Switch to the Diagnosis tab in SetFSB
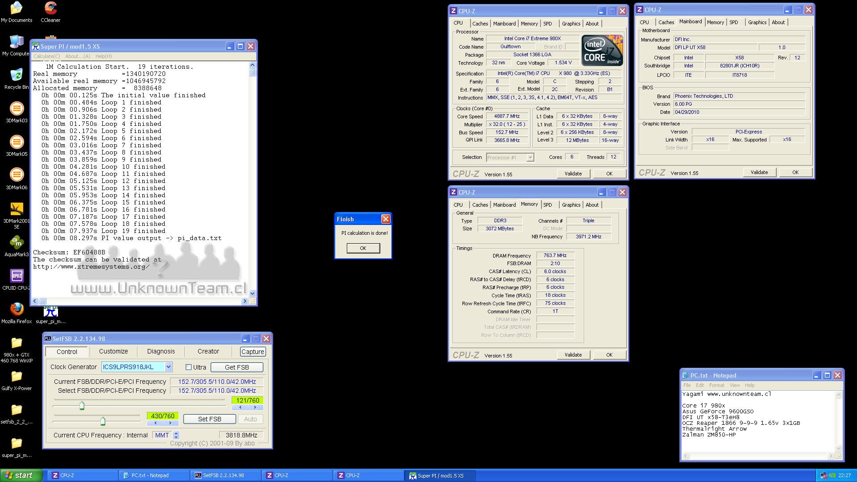This screenshot has height=482, width=857. point(161,352)
